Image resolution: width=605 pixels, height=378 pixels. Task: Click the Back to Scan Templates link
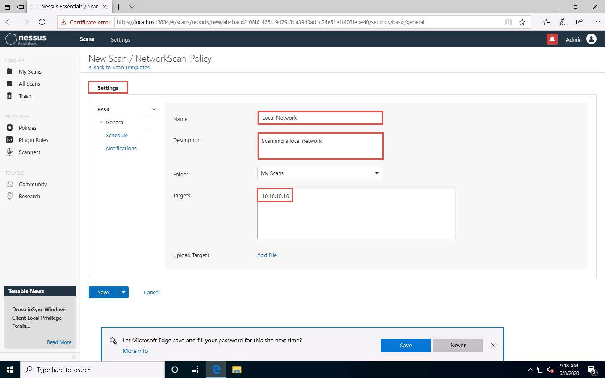(119, 67)
